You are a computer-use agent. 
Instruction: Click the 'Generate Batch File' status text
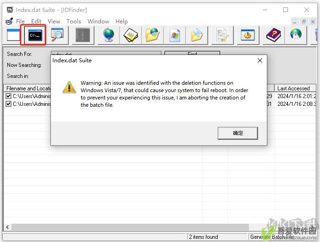[272, 236]
